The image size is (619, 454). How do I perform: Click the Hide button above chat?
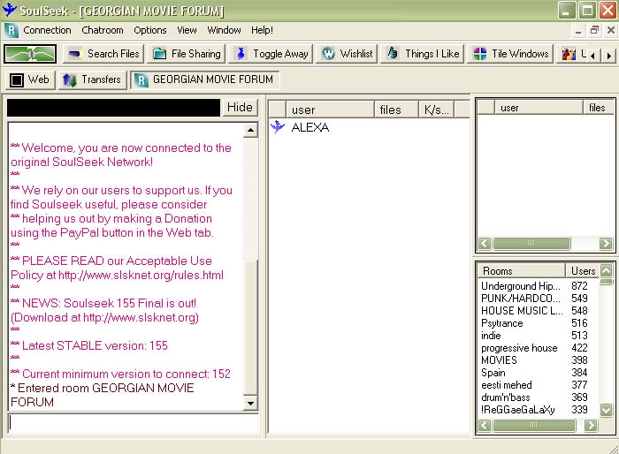pos(240,107)
